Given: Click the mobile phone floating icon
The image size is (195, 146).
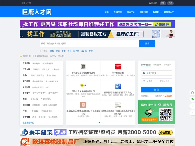Looking at the screenshot, I should (x=193, y=106).
